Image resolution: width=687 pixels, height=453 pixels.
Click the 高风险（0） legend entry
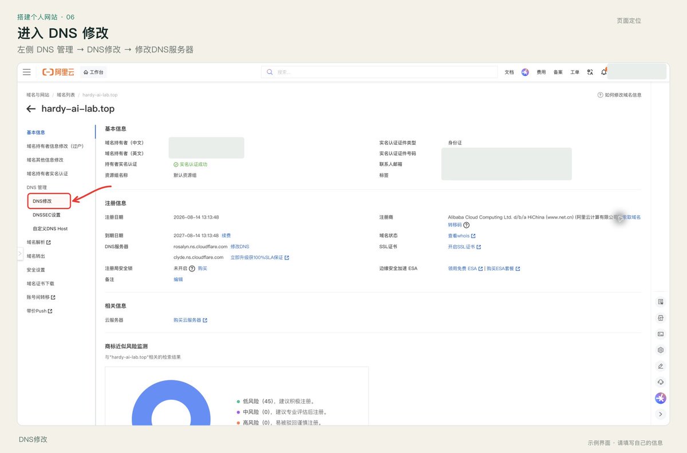click(x=279, y=423)
